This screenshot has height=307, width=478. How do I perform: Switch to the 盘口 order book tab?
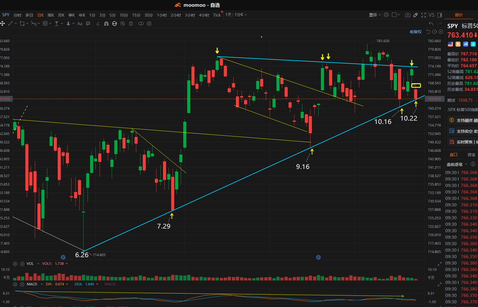coord(454,155)
